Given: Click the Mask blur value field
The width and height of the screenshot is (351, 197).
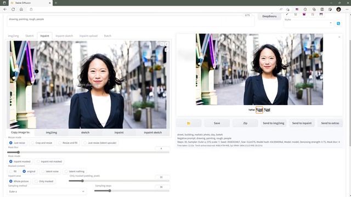Looking at the screenshot, I should (x=162, y=148).
